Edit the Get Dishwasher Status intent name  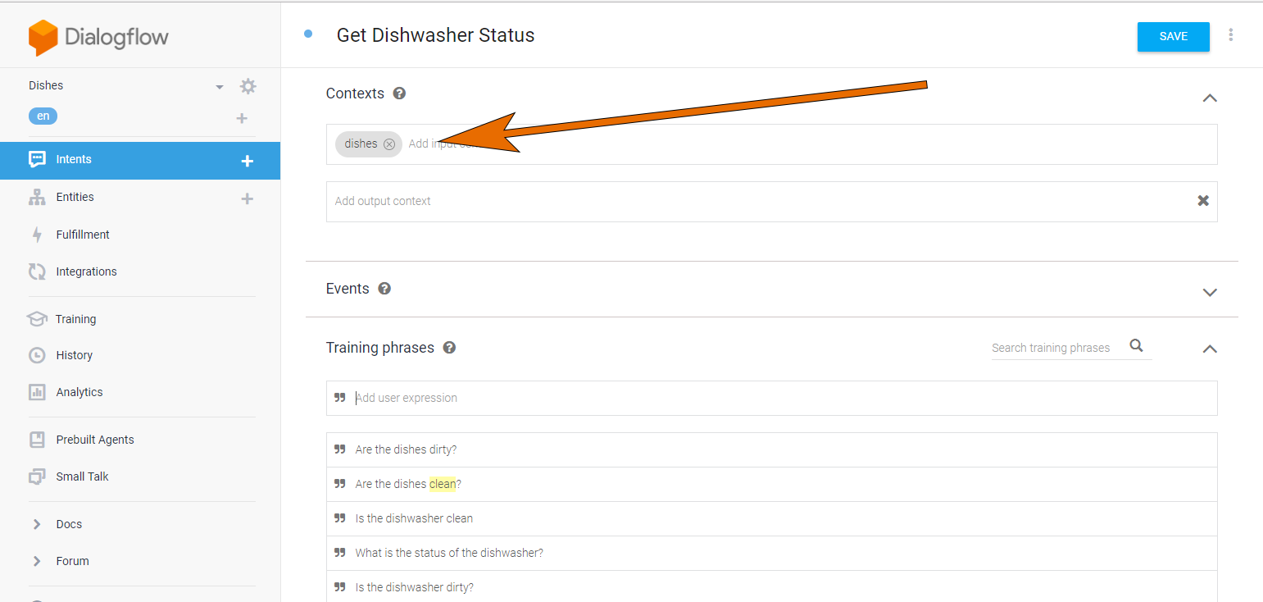[x=435, y=35]
